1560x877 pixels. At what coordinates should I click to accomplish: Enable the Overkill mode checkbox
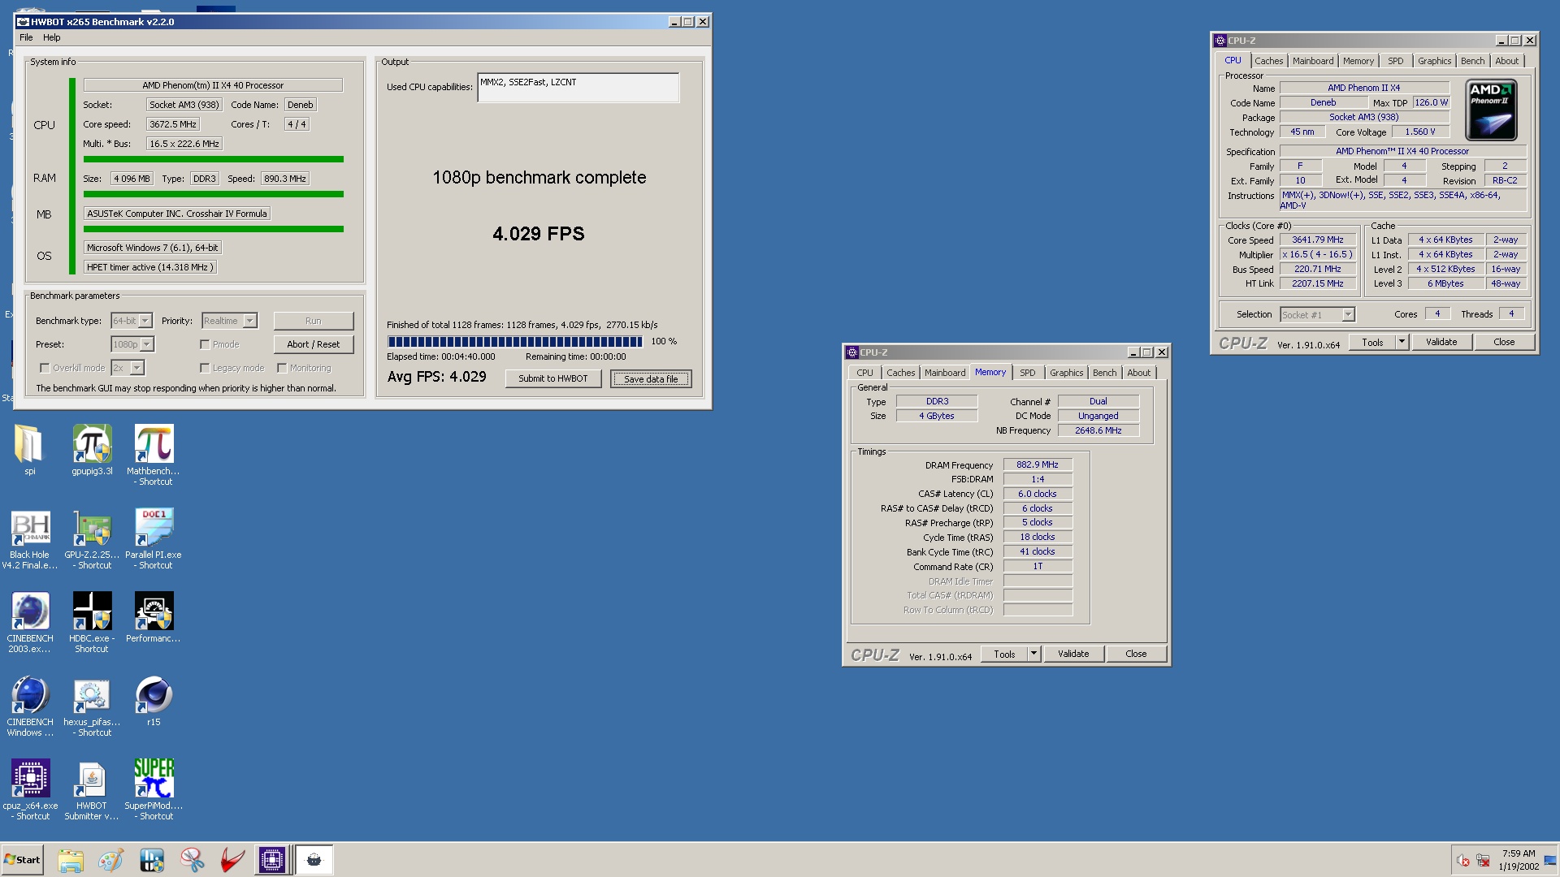point(45,368)
